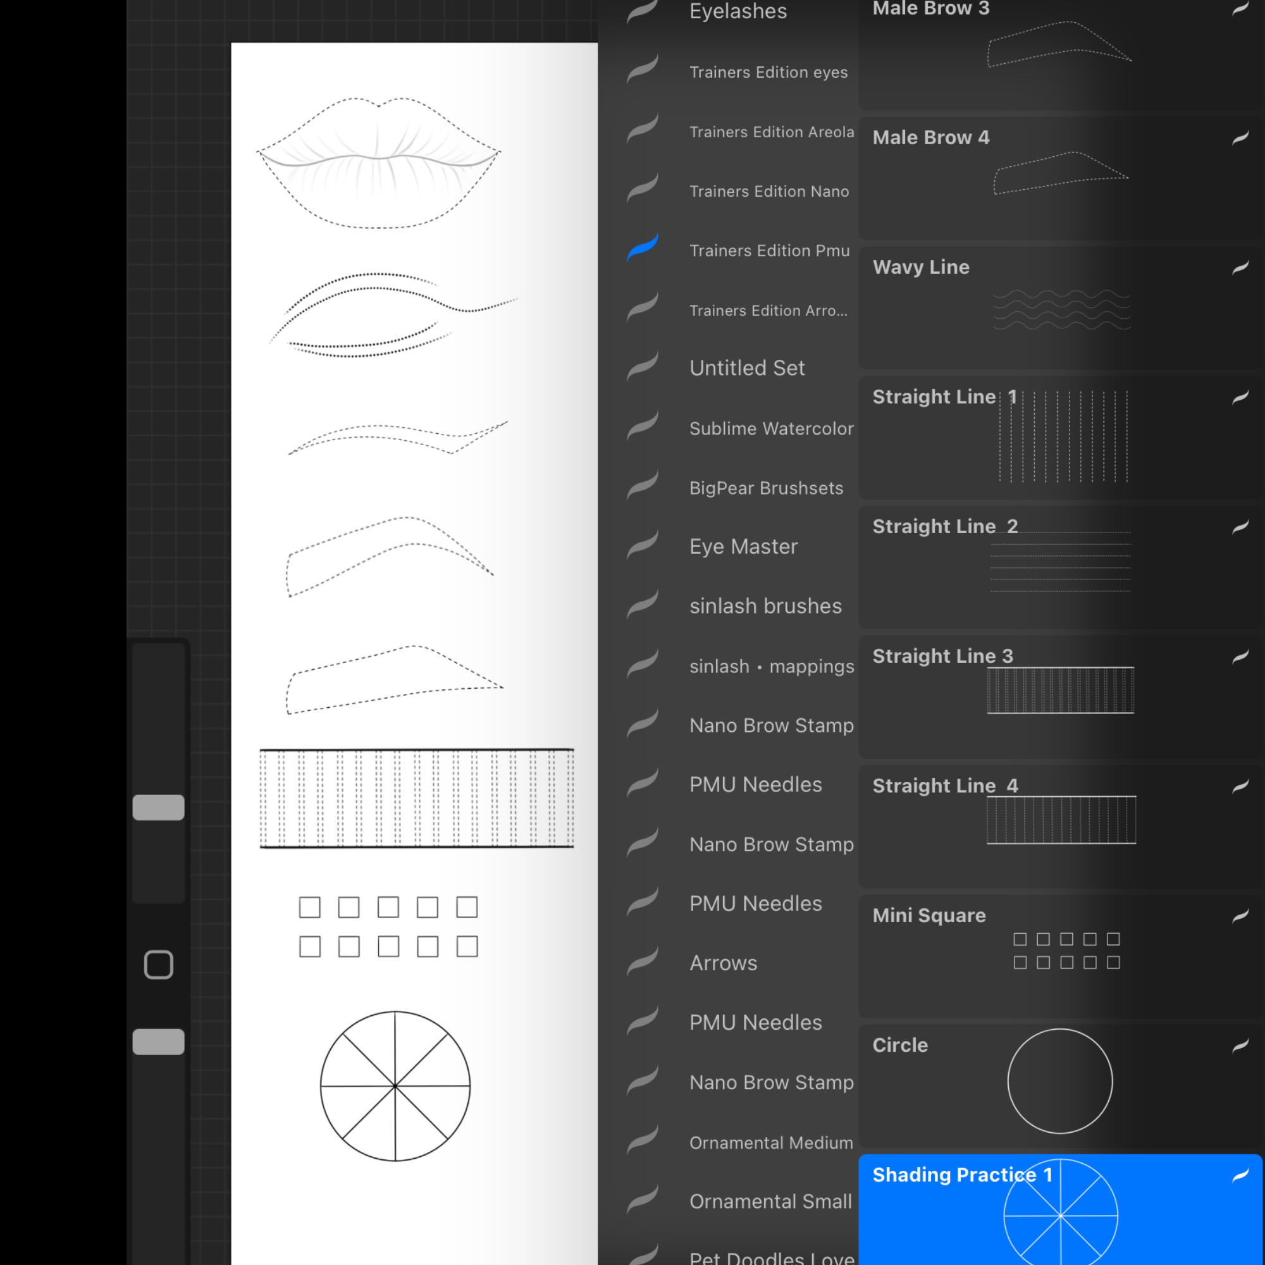The height and width of the screenshot is (1265, 1265).
Task: Select the Straight Line 3 brush
Action: click(1061, 696)
